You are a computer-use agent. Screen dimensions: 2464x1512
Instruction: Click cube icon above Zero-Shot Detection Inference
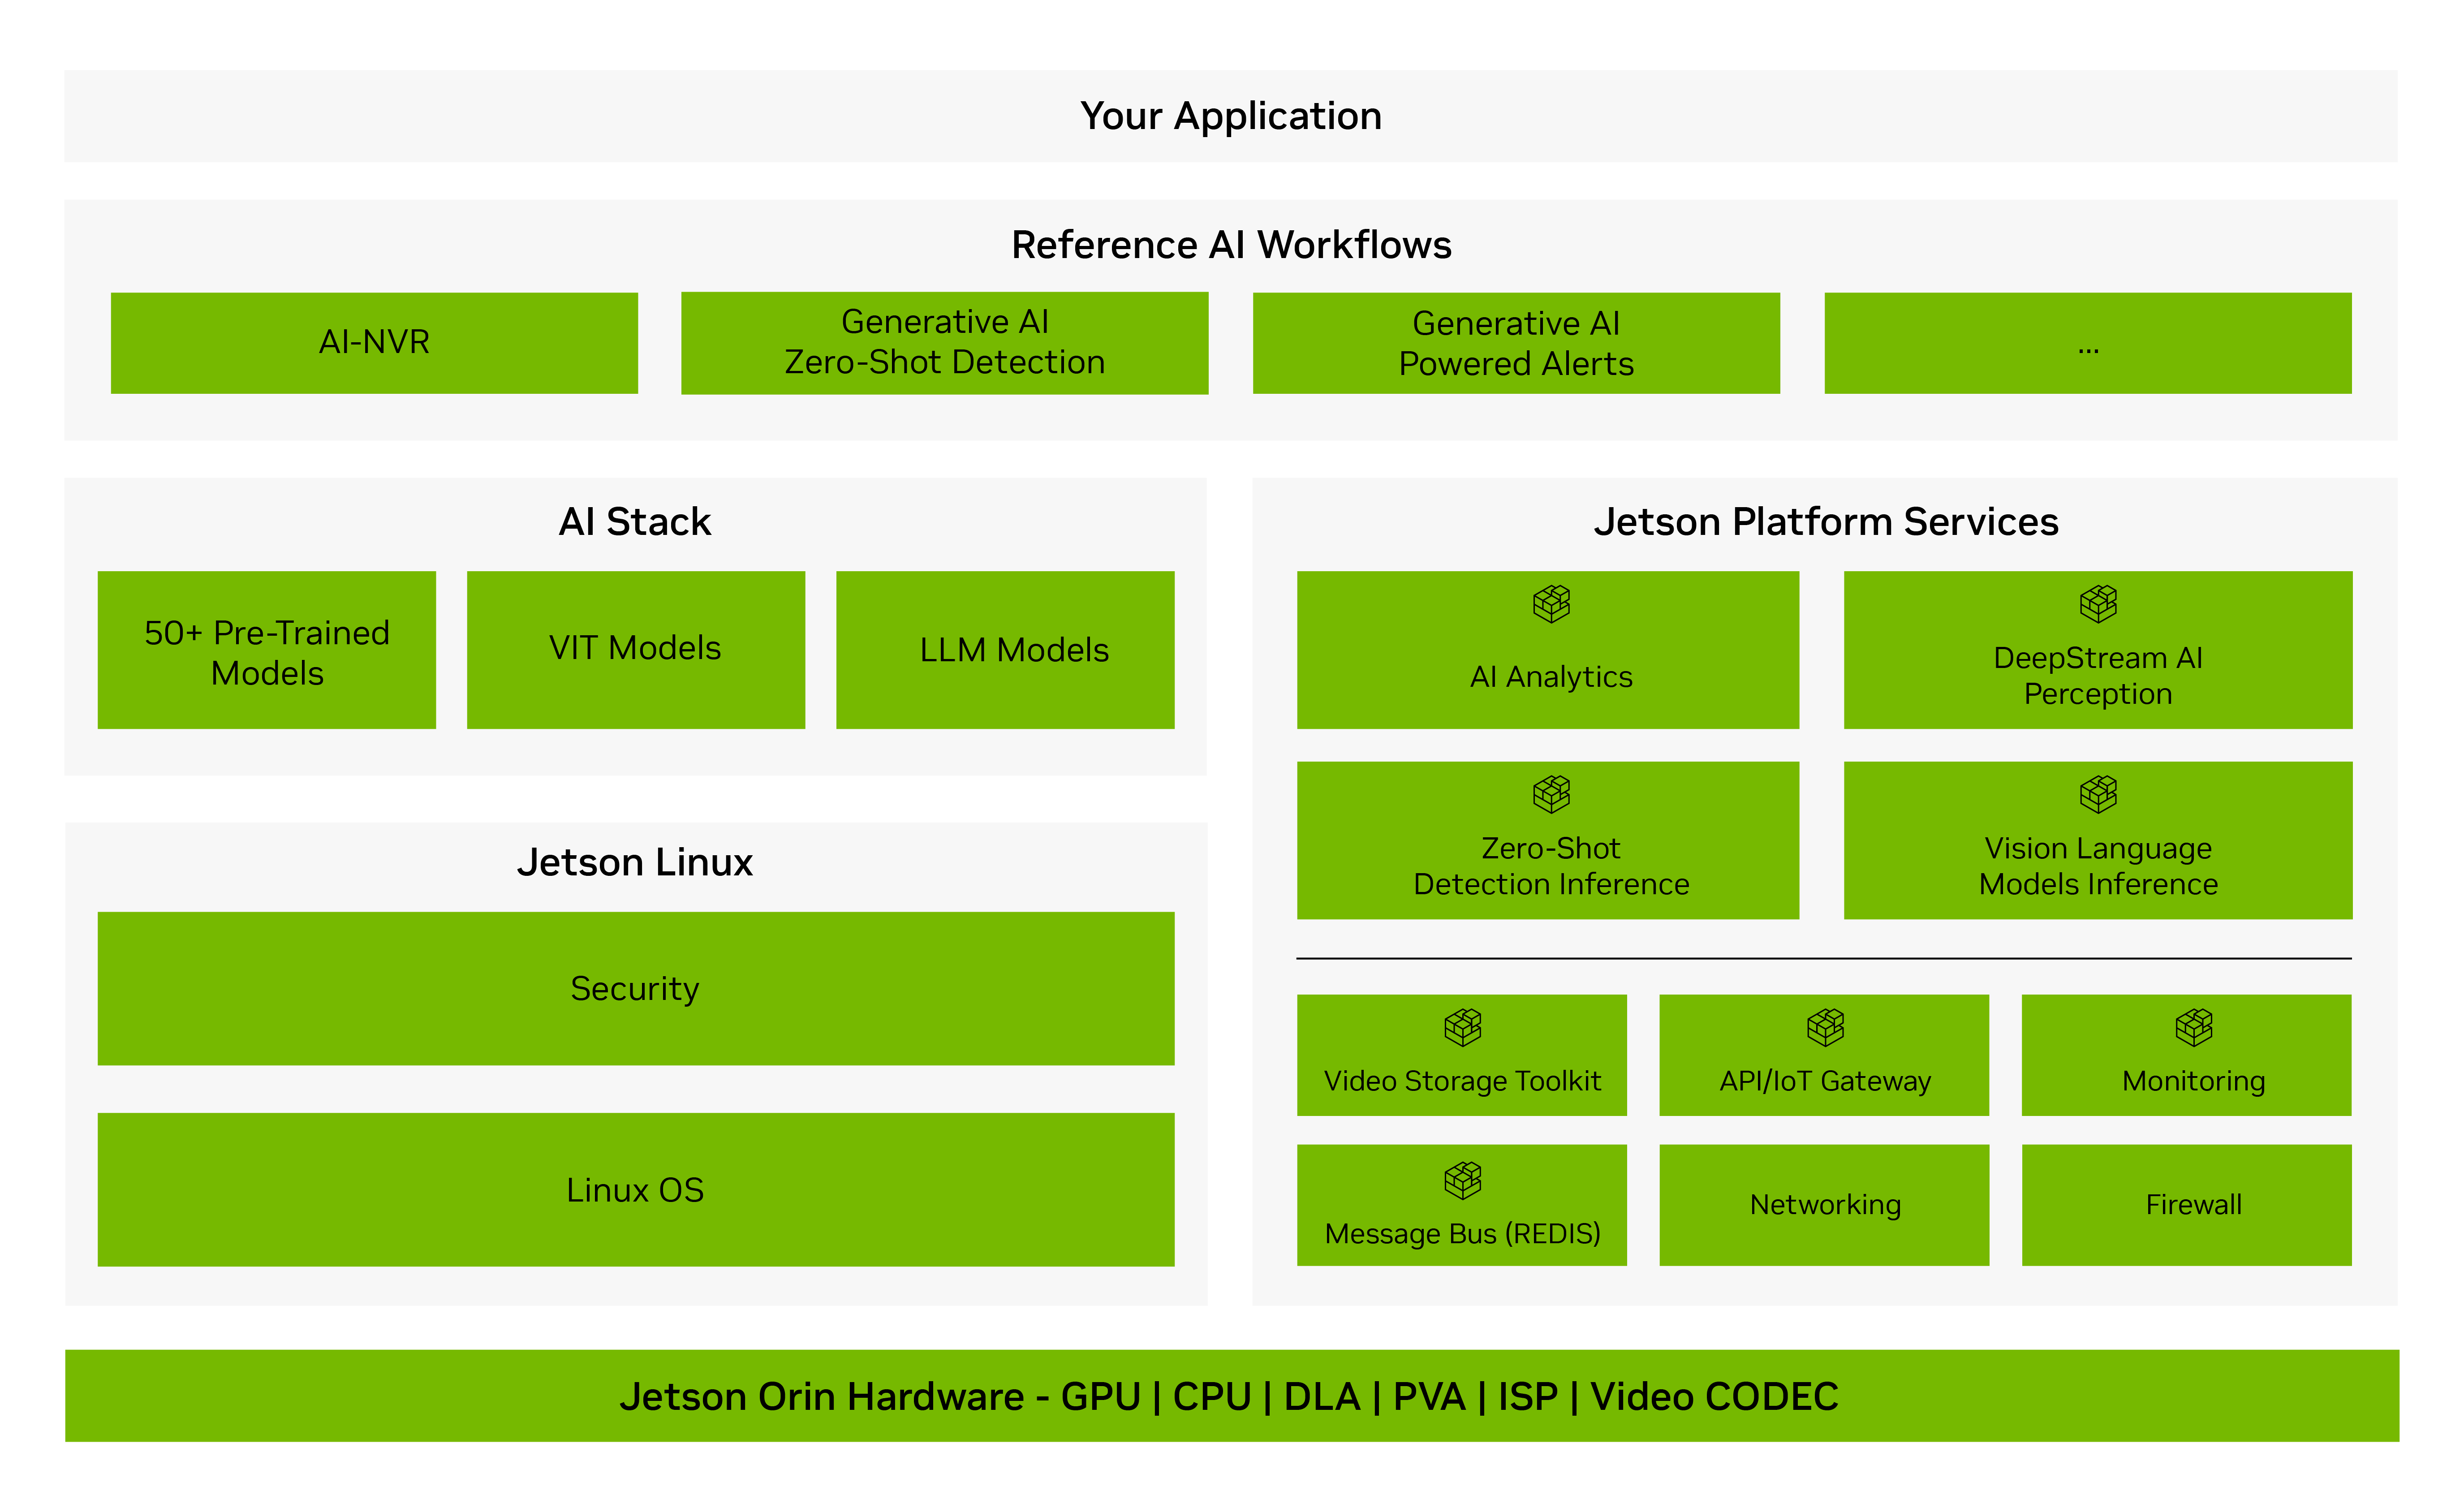[1551, 795]
